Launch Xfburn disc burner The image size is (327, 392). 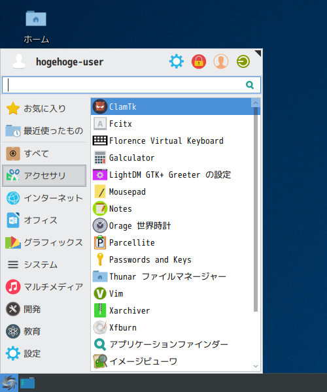pos(172,327)
